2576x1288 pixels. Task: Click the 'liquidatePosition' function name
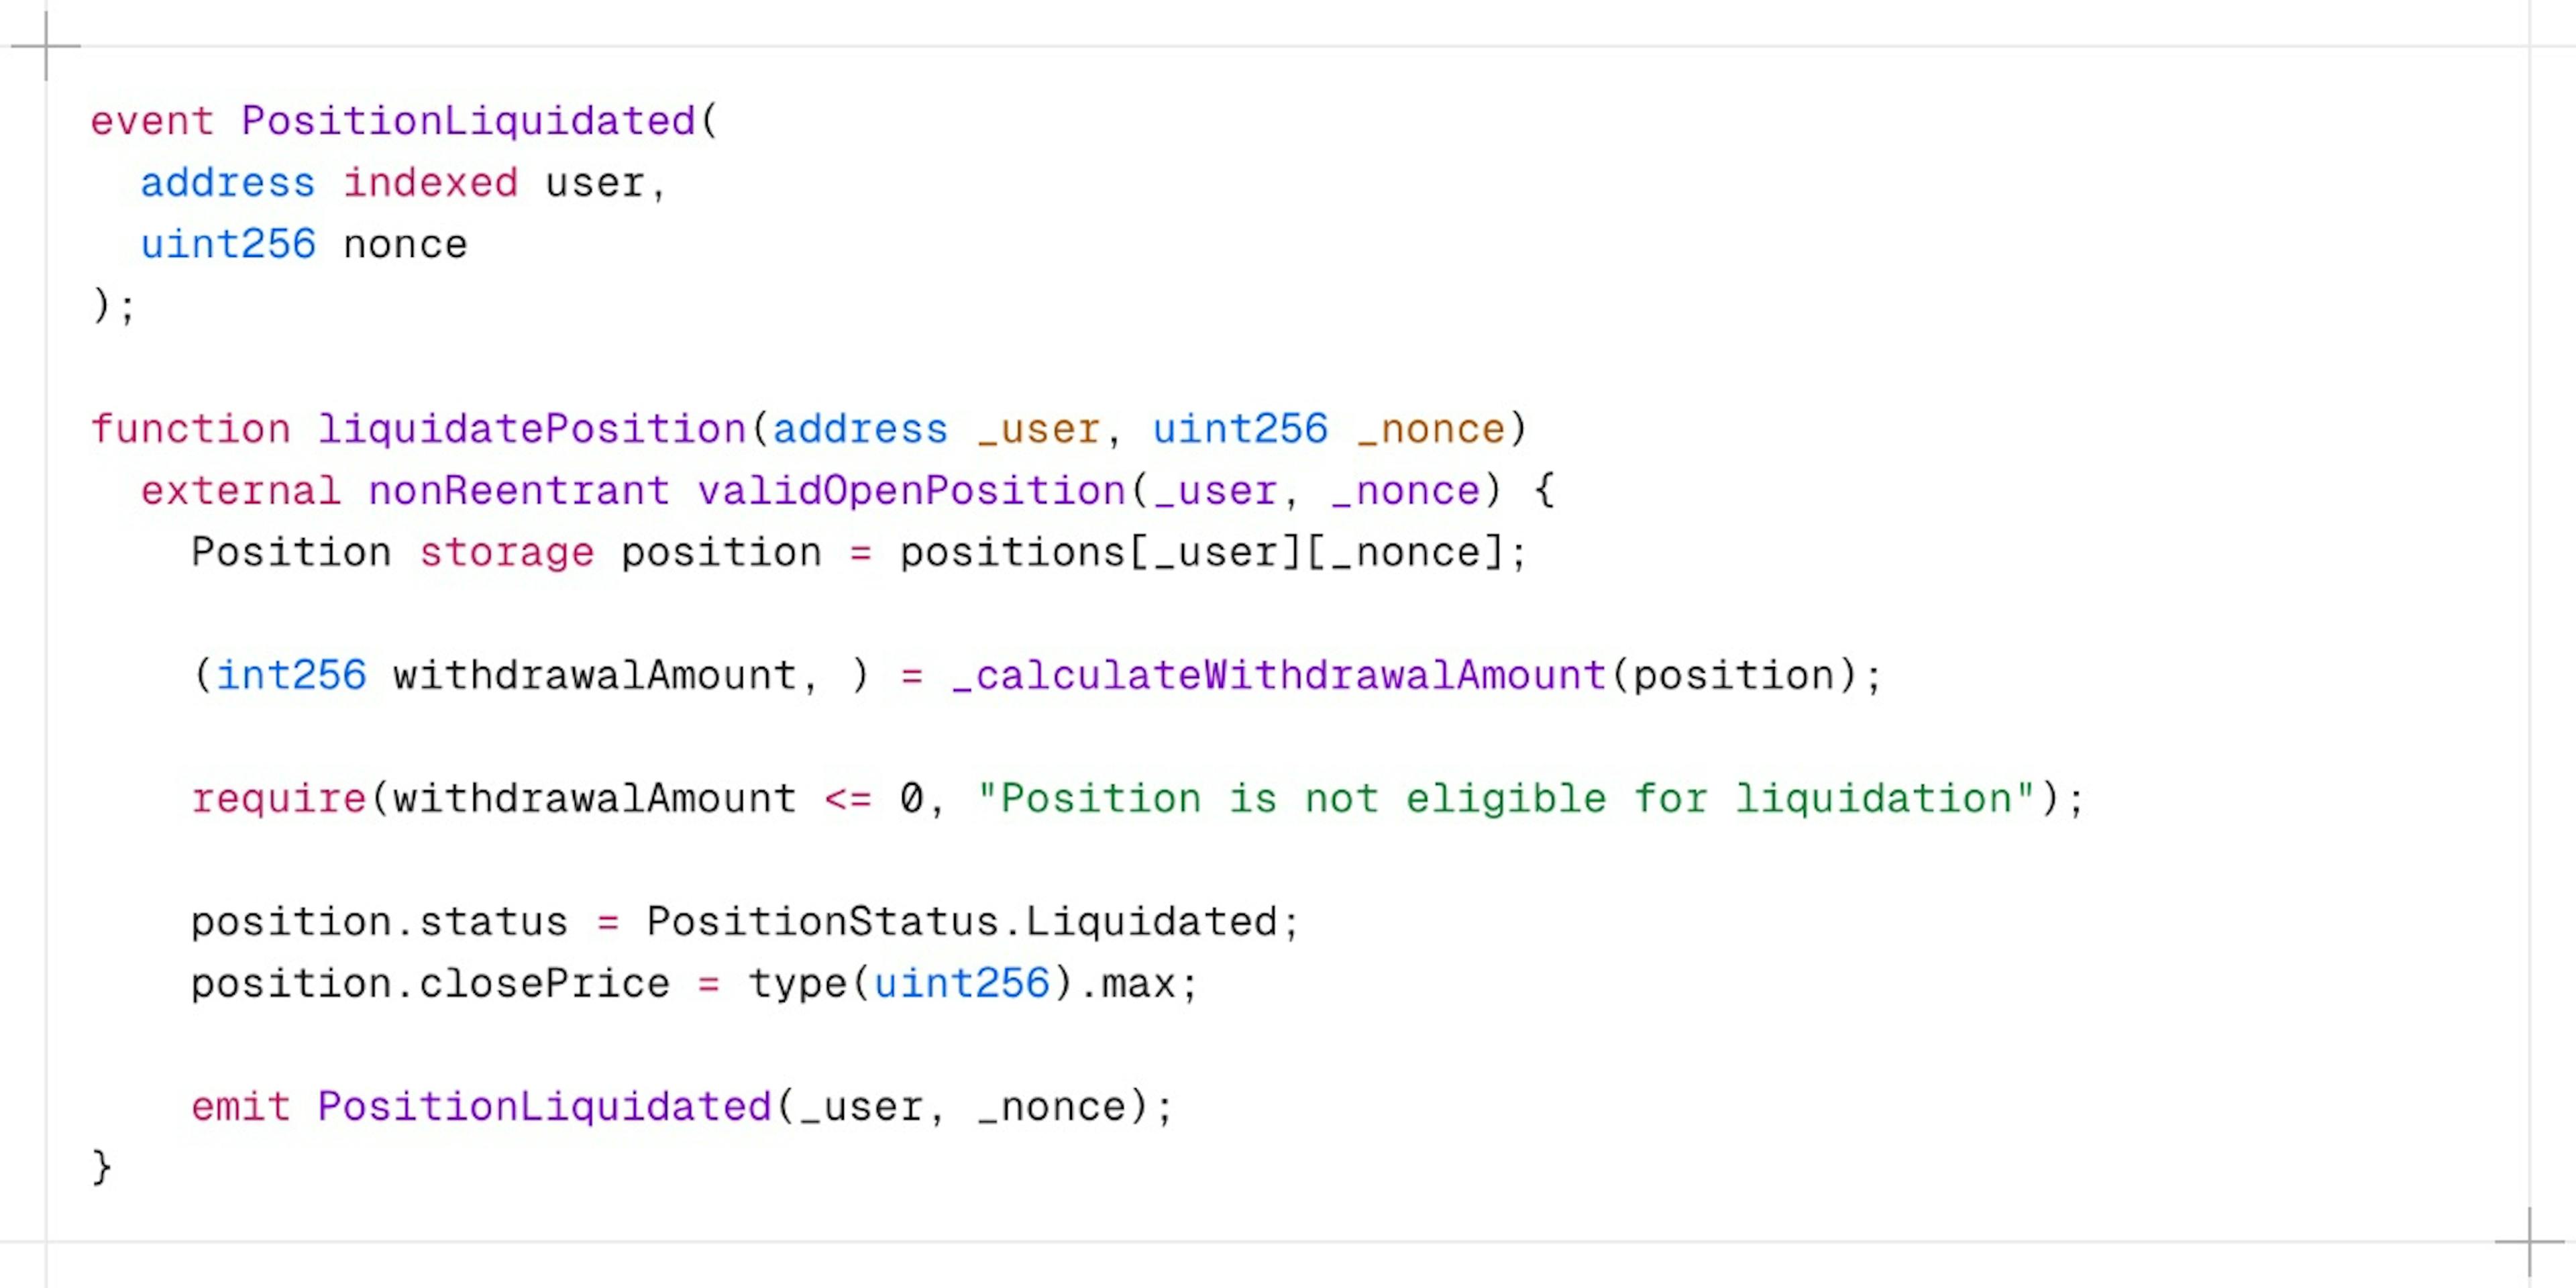(532, 429)
